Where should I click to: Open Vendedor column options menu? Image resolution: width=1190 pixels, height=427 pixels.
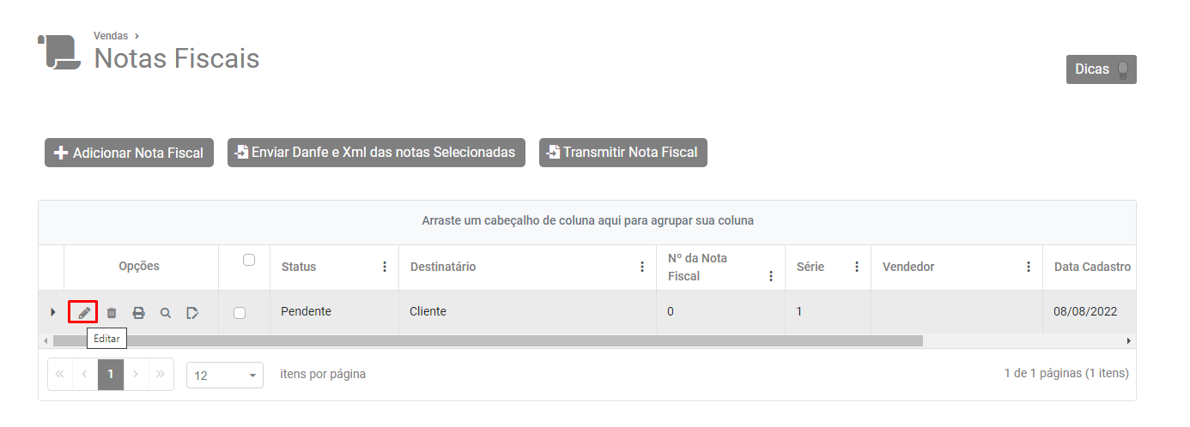(x=1029, y=267)
